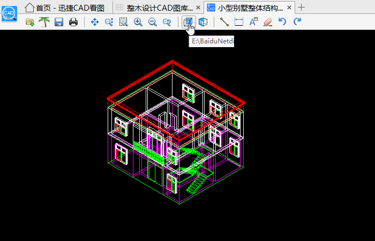
Task: Click the zoom previous magnifier icon
Action: (x=167, y=22)
